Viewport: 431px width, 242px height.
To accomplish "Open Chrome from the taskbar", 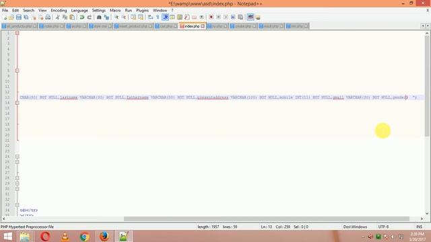I will click(x=84, y=236).
